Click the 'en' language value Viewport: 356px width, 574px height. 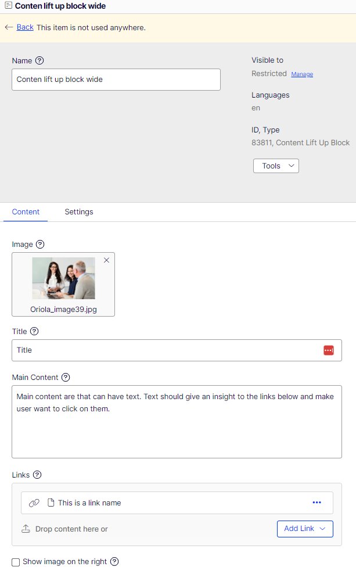(x=256, y=108)
